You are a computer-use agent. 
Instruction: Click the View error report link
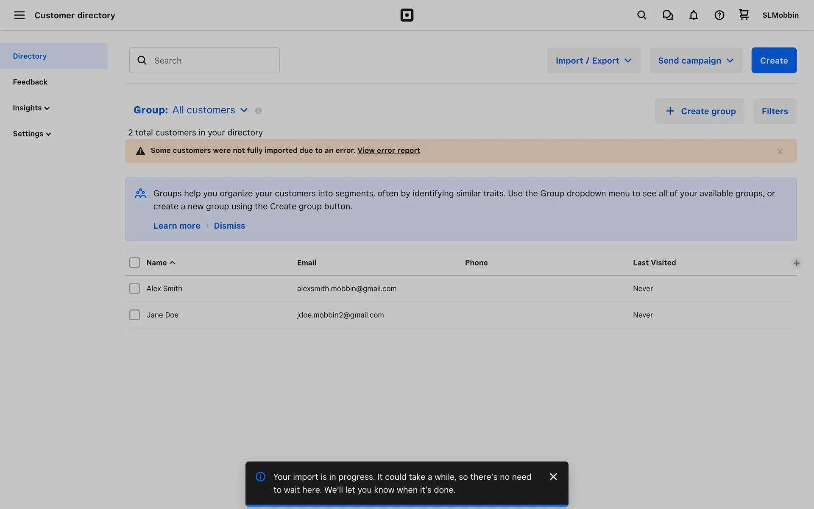(388, 151)
